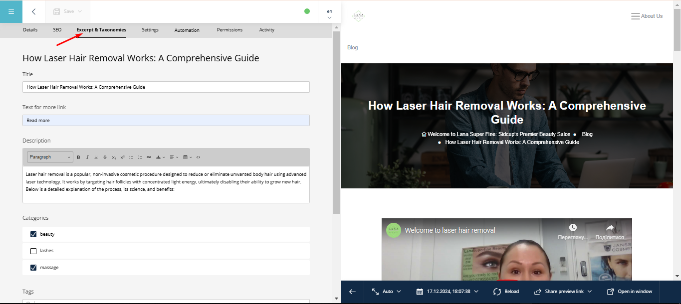Apply italic formatting in Description editor

click(87, 157)
